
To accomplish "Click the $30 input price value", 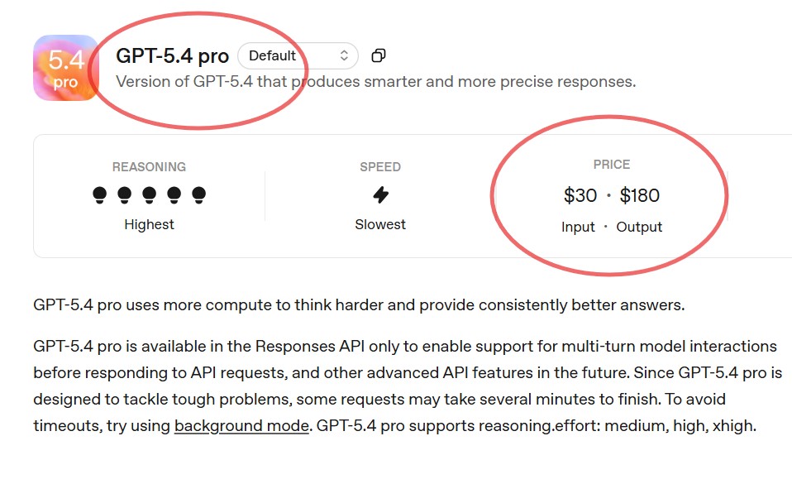I will click(580, 195).
